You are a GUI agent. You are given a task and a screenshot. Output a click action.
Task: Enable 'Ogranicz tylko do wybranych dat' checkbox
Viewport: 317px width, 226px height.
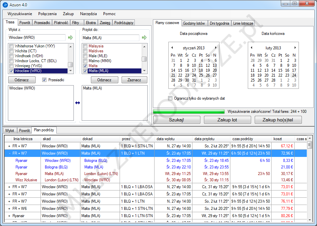coord(170,98)
